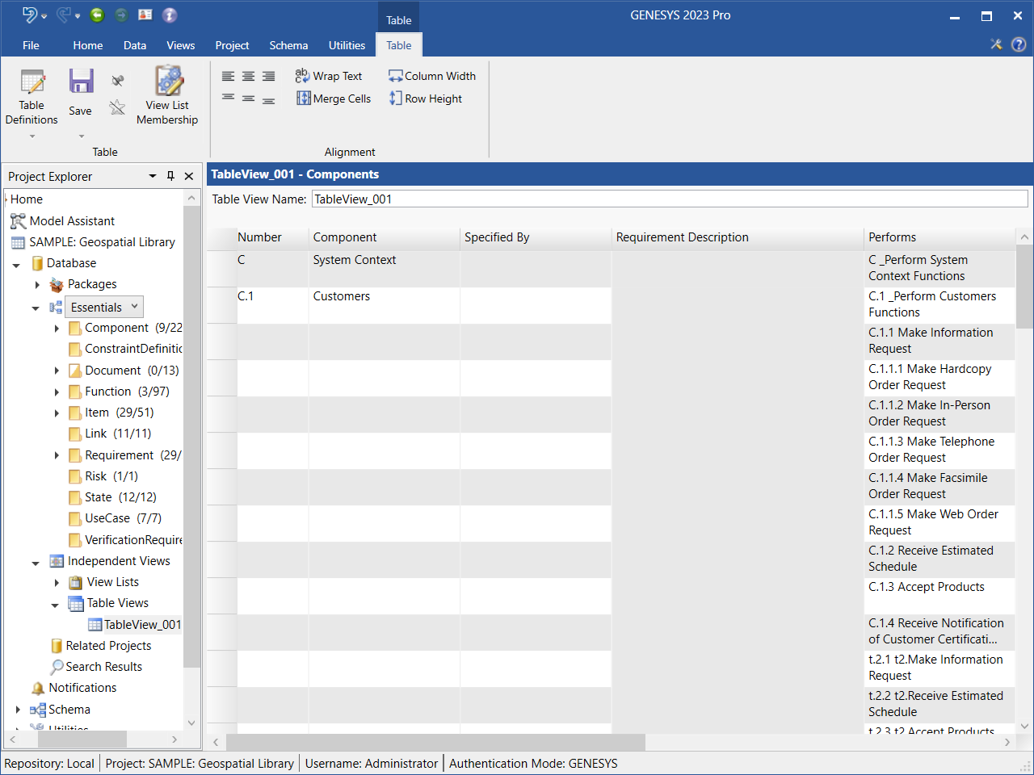Image resolution: width=1034 pixels, height=775 pixels.
Task: Click the green Back navigation arrow
Action: point(97,15)
